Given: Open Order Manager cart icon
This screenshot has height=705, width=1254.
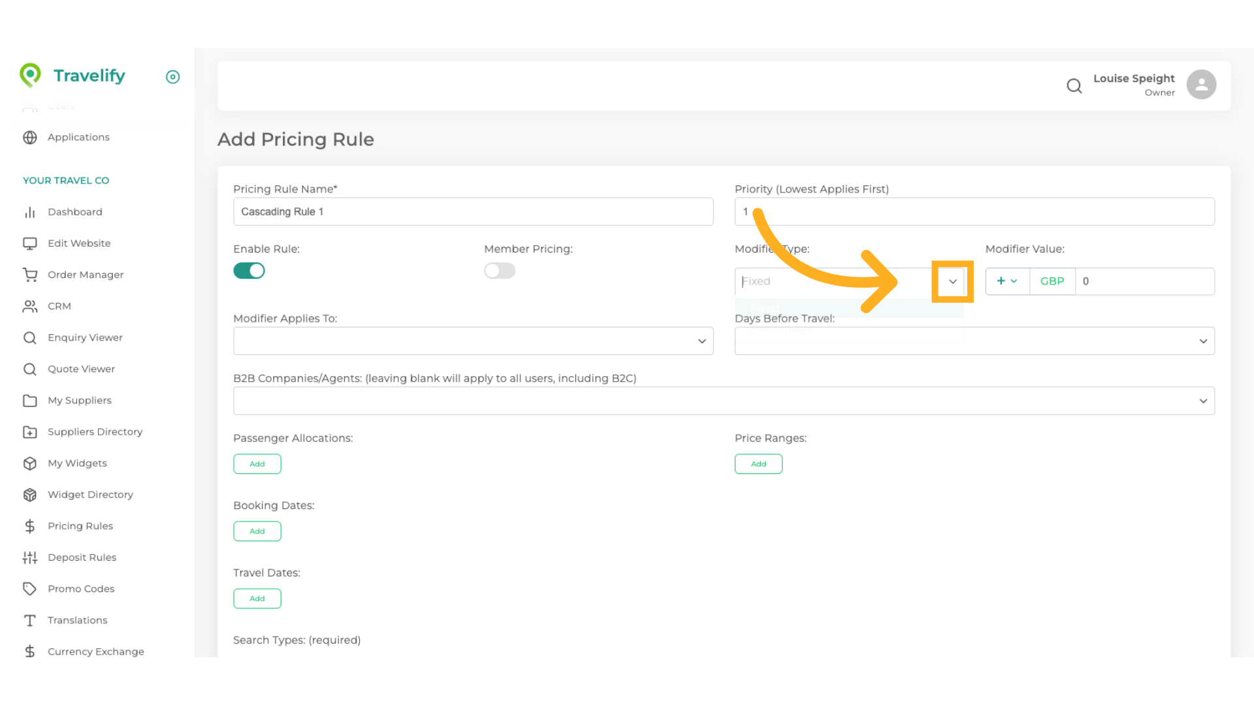Looking at the screenshot, I should tap(30, 275).
